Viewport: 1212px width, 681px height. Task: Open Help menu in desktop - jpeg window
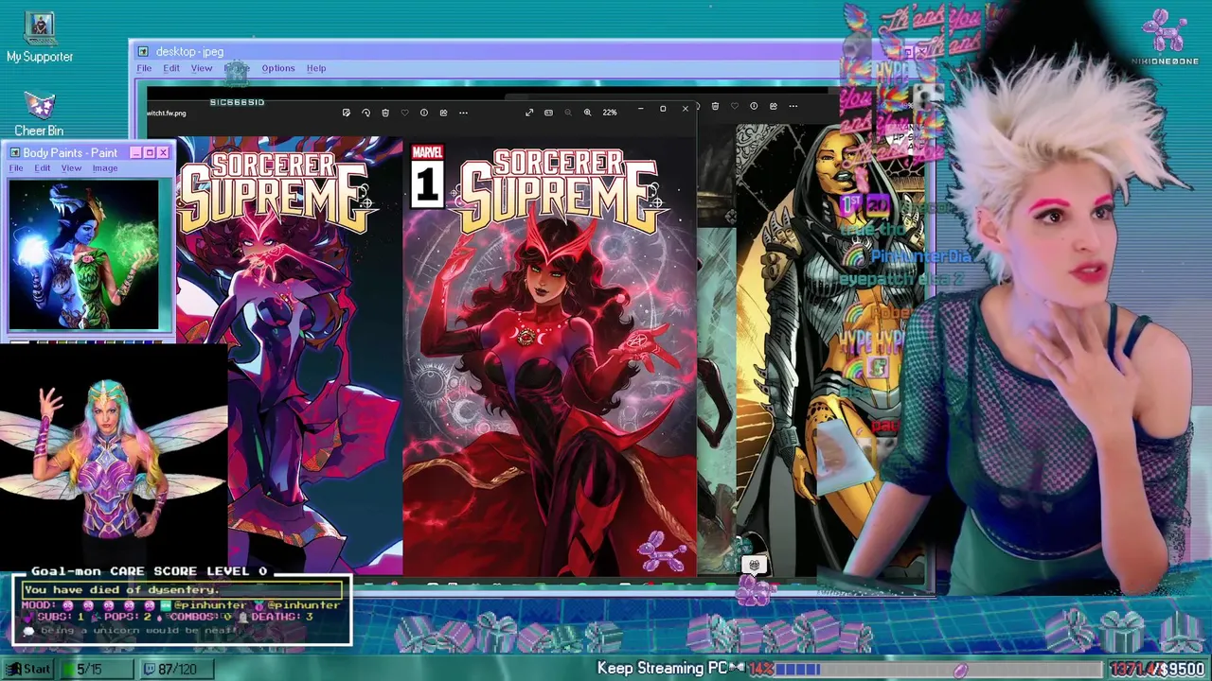pos(316,68)
